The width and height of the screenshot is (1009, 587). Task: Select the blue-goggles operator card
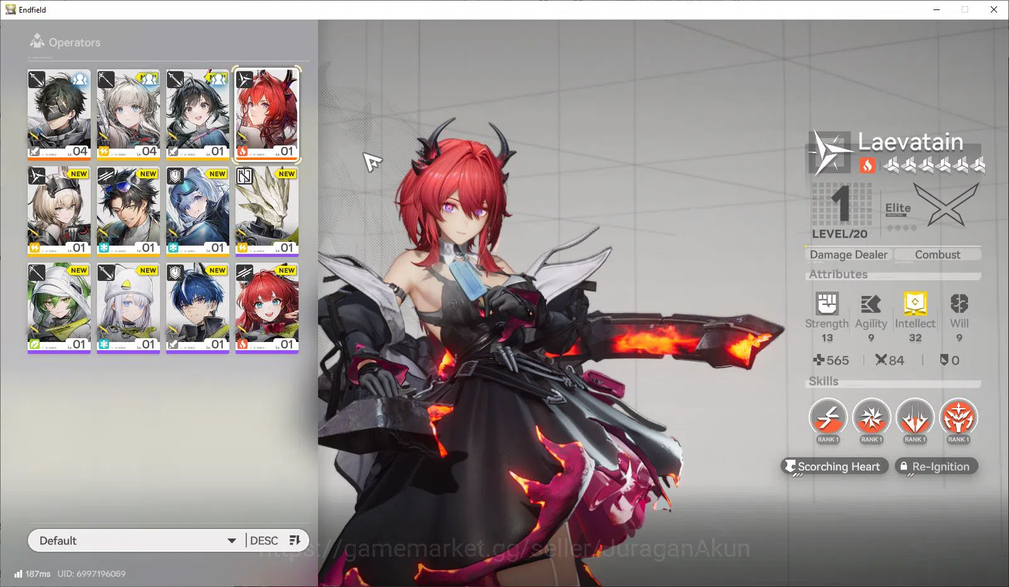[198, 211]
